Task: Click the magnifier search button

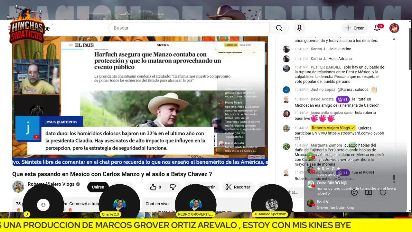Action: (279, 28)
